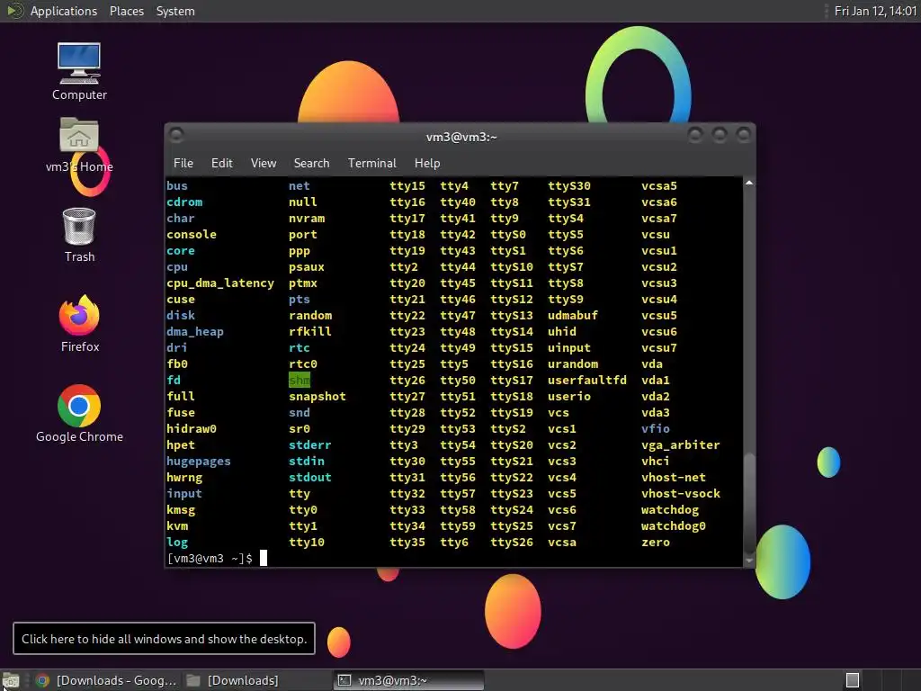Click the highlighted 'shm' entry
Image resolution: width=921 pixels, height=691 pixels.
point(299,381)
